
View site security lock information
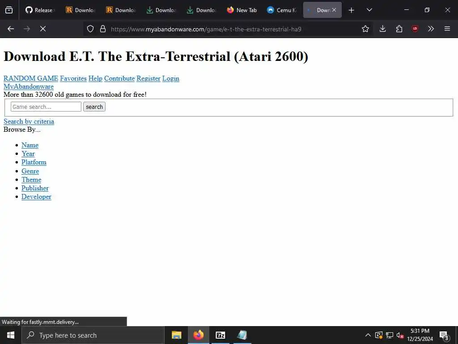point(103,29)
